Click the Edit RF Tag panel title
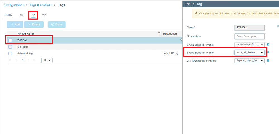This screenshot has height=134, width=279. pyautogui.click(x=193, y=4)
